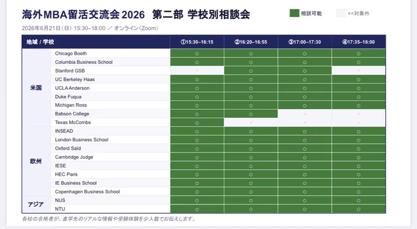Click the Oxford Saïd row label
Viewport: 417px width, 229px height.
click(x=68, y=149)
